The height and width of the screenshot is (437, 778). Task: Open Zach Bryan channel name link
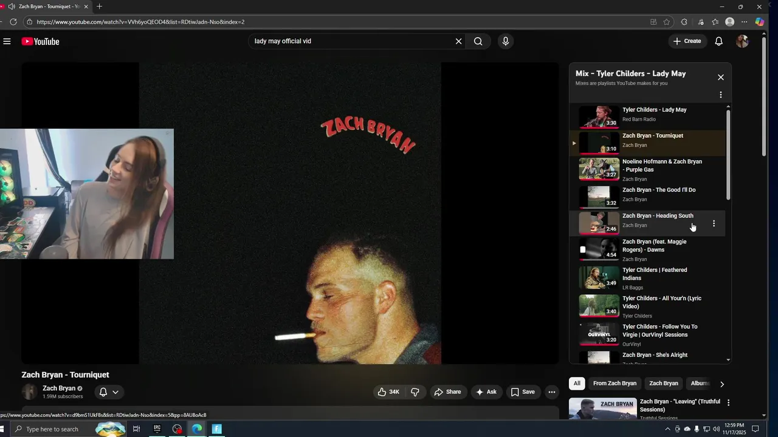pyautogui.click(x=59, y=388)
